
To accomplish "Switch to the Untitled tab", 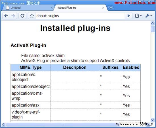I will [28, 8].
